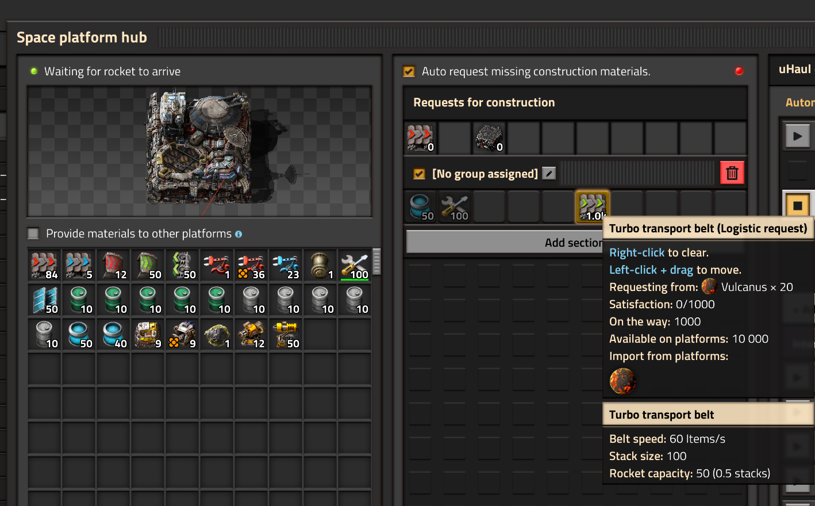Open the turbo transport belt 1.0k request
Viewport: 815px width, 506px height.
[593, 207]
